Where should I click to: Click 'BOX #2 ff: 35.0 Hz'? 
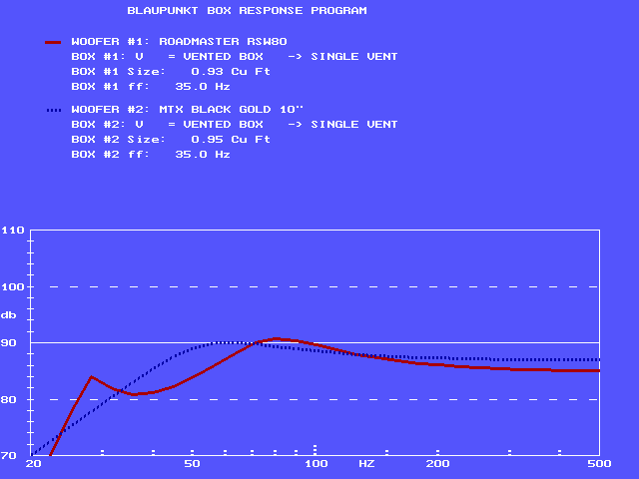151,155
